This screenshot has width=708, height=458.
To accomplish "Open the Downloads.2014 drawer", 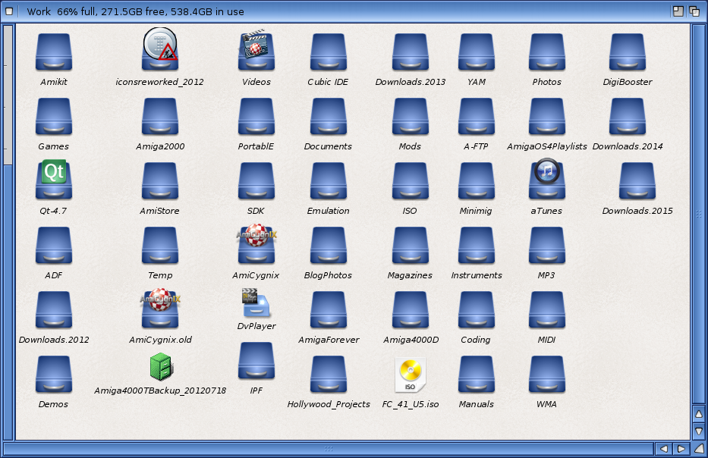I will click(627, 117).
